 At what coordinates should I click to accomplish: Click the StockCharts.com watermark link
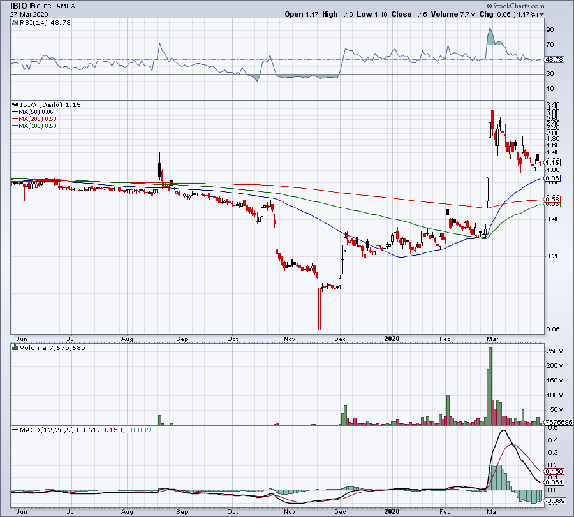[515, 6]
